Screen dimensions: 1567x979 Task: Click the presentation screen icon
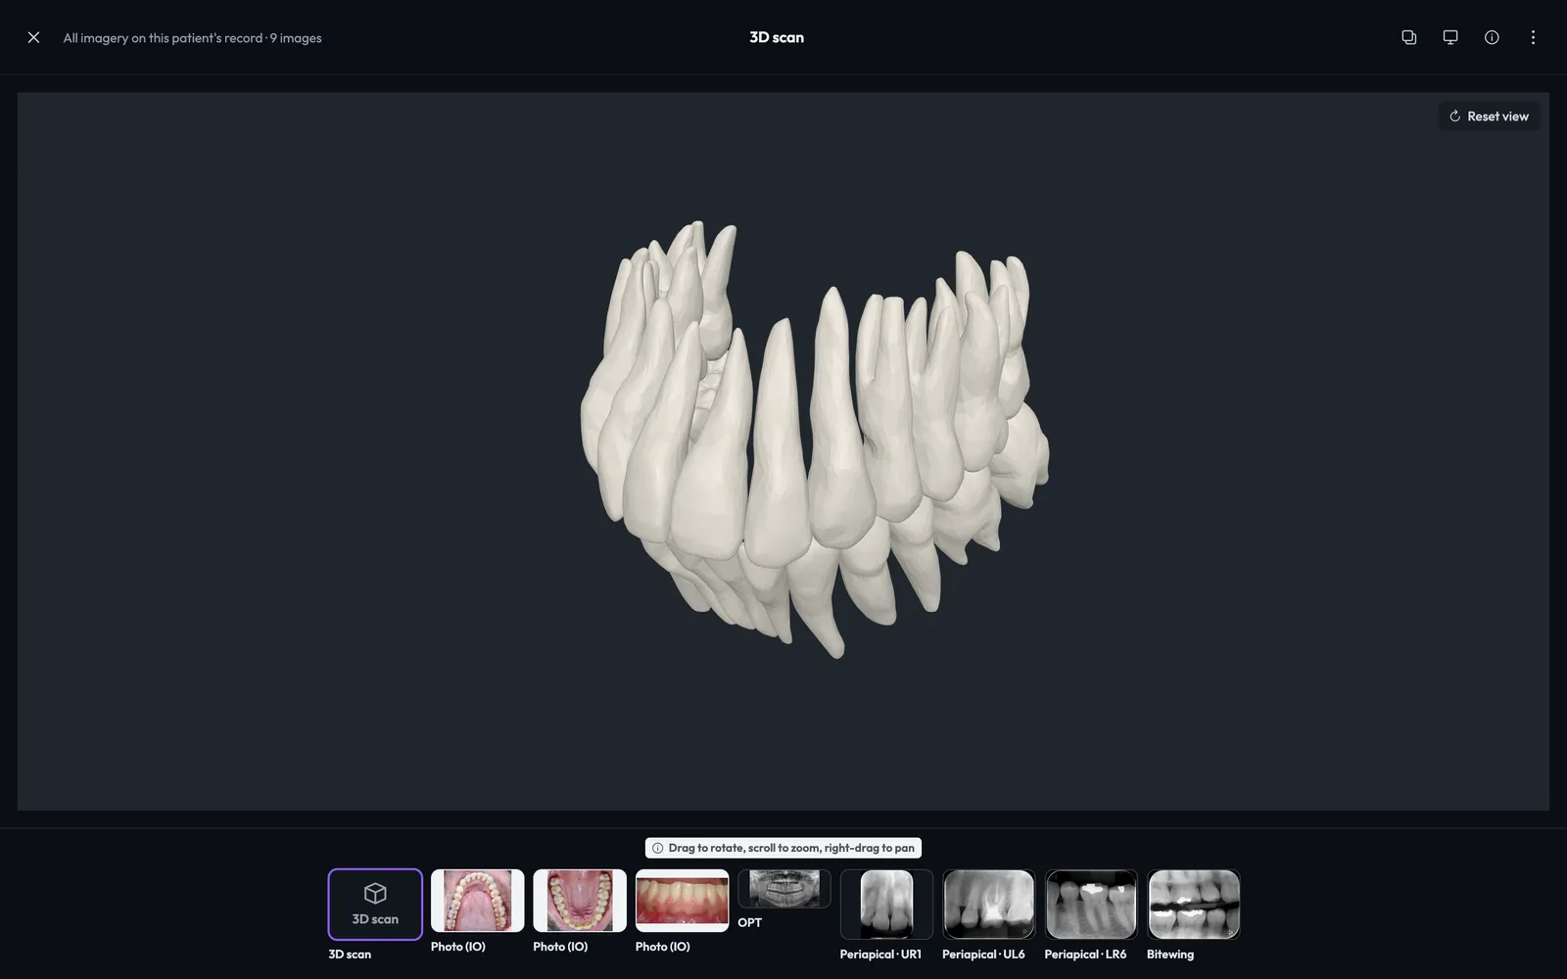click(1450, 37)
